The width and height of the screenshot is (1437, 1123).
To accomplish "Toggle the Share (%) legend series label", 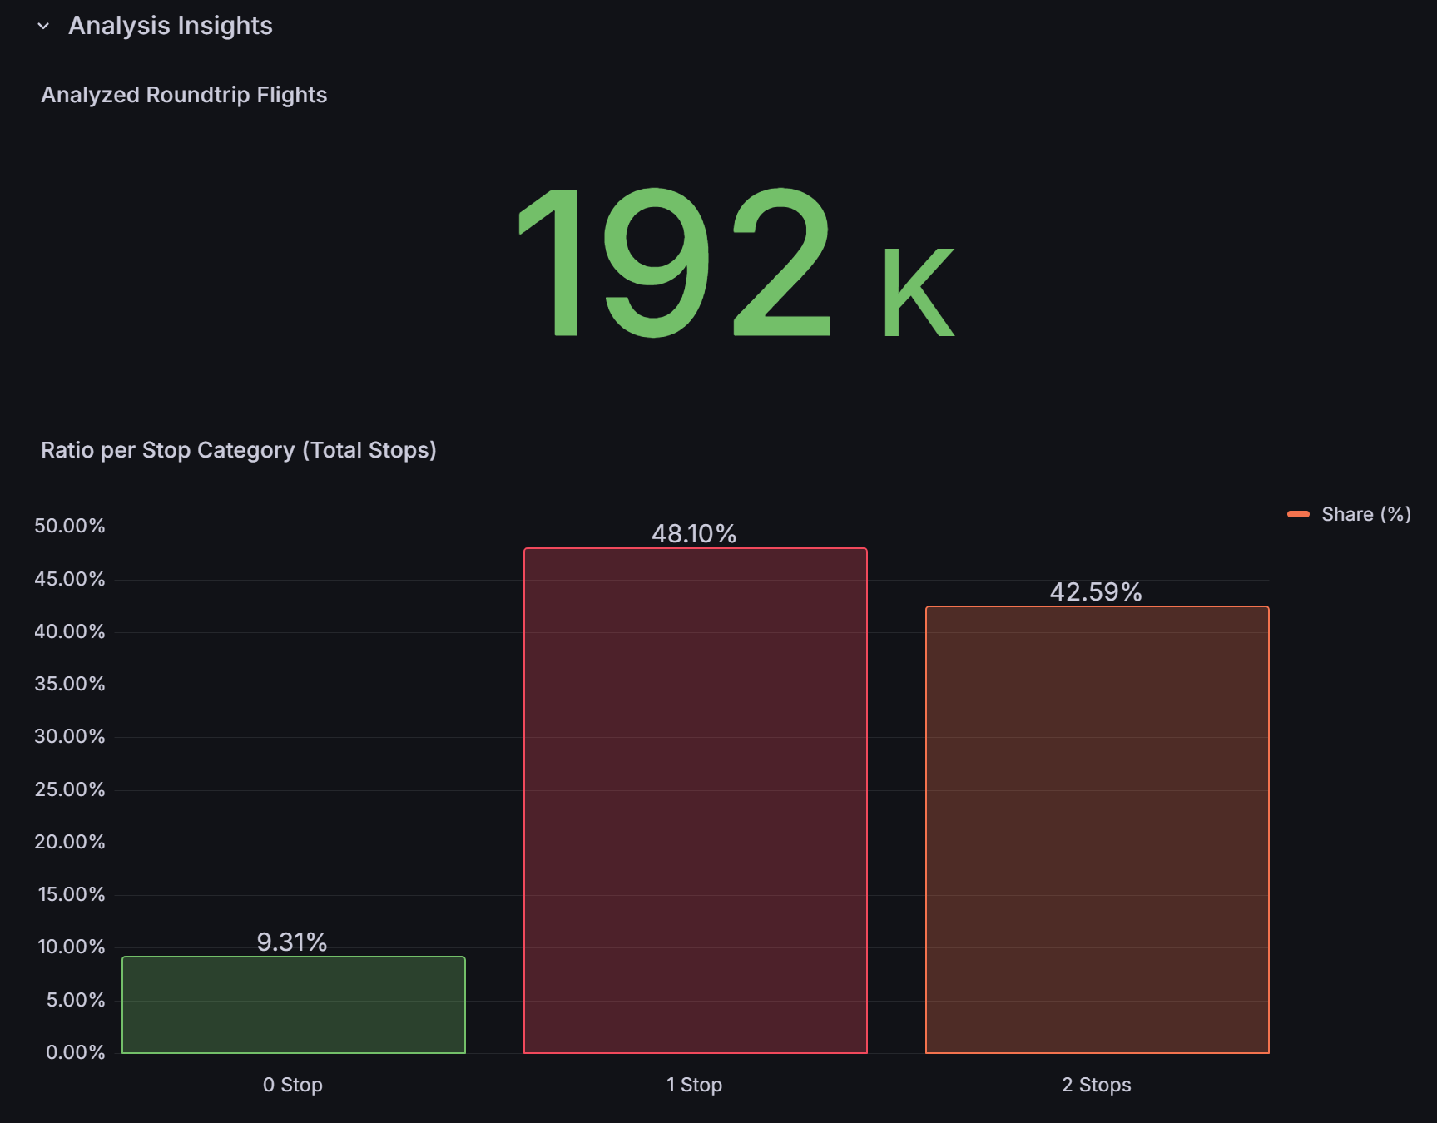I will tap(1365, 514).
